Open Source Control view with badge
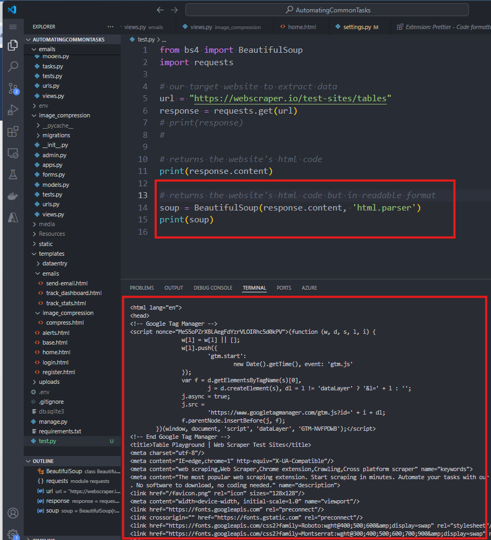The image size is (491, 540). pyautogui.click(x=13, y=88)
